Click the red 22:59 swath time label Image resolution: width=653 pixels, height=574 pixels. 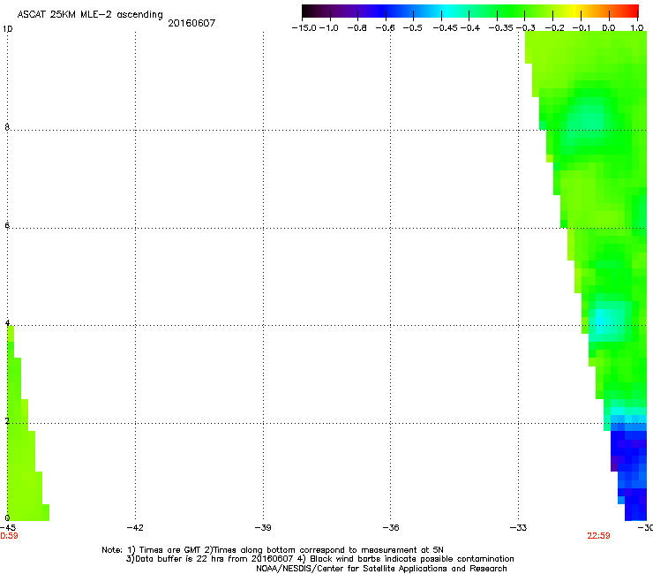(x=598, y=536)
